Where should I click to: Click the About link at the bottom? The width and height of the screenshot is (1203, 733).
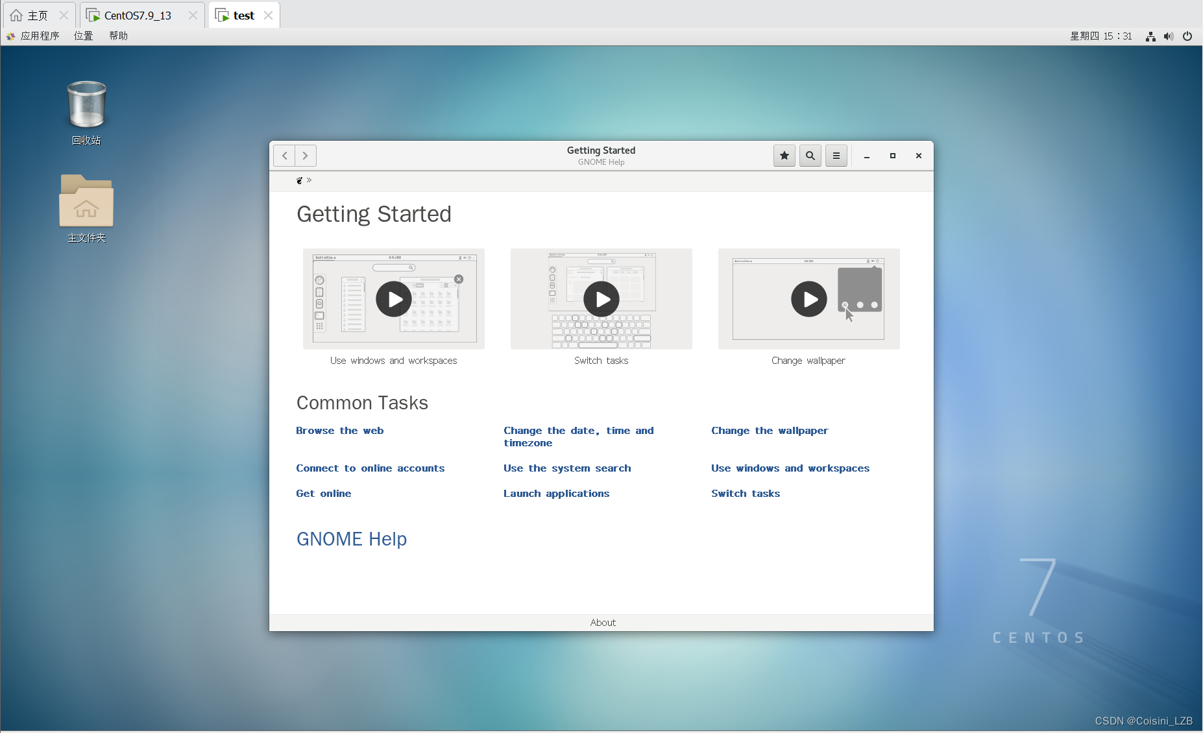tap(603, 623)
